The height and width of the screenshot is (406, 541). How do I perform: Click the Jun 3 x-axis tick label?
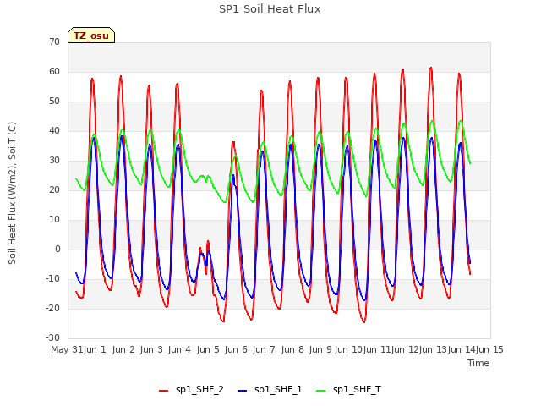(x=151, y=349)
